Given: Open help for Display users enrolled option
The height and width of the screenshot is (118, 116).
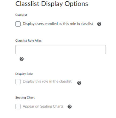Looking at the screenshot, I should (99, 24).
